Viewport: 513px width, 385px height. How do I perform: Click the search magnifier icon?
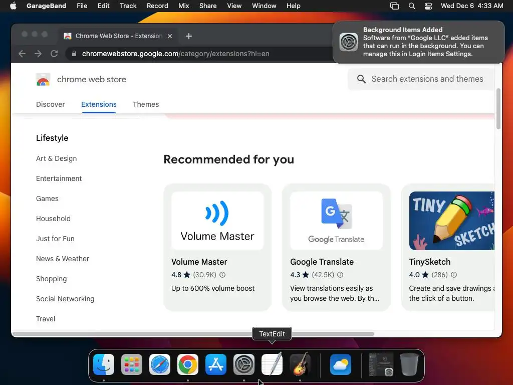tap(361, 79)
